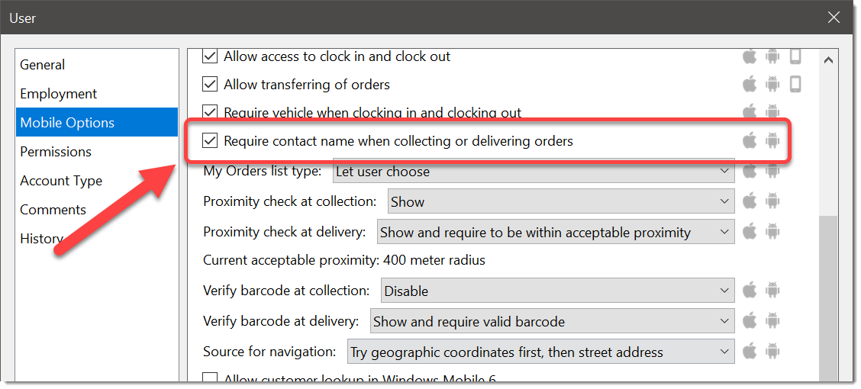Open Proximity check at collection dropdown
The image size is (861, 389).
click(560, 201)
